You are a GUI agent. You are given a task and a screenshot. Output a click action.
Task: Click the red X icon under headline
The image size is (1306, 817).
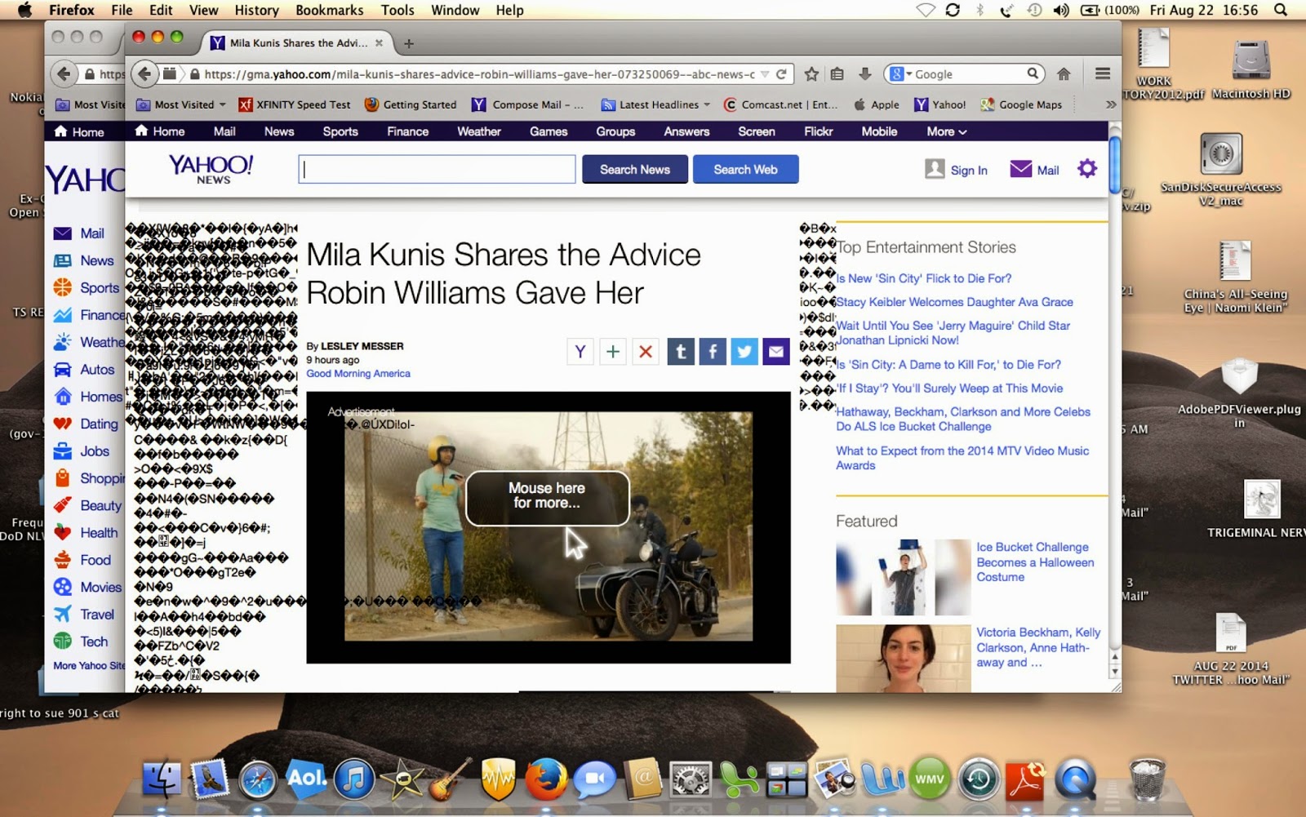coord(646,352)
